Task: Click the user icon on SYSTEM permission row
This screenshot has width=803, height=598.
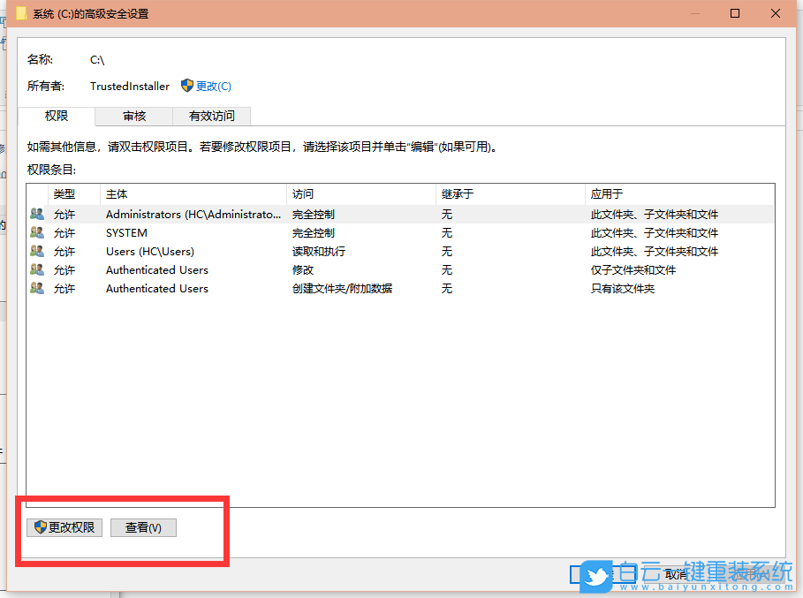Action: (36, 232)
